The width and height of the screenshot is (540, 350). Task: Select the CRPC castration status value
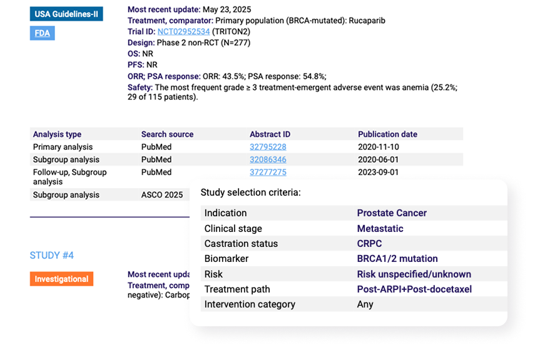click(370, 244)
